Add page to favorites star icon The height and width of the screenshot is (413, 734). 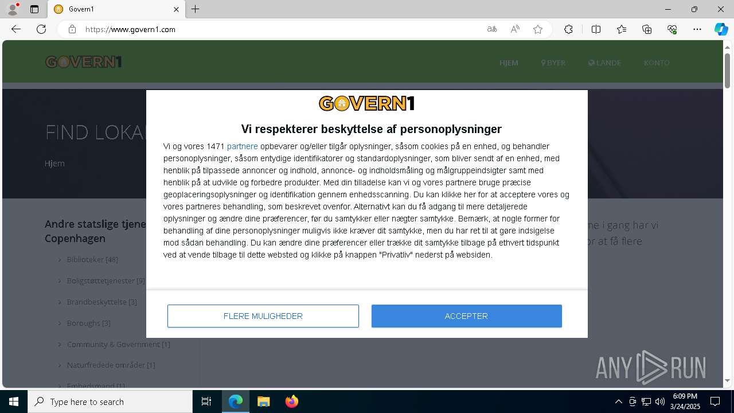[538, 29]
